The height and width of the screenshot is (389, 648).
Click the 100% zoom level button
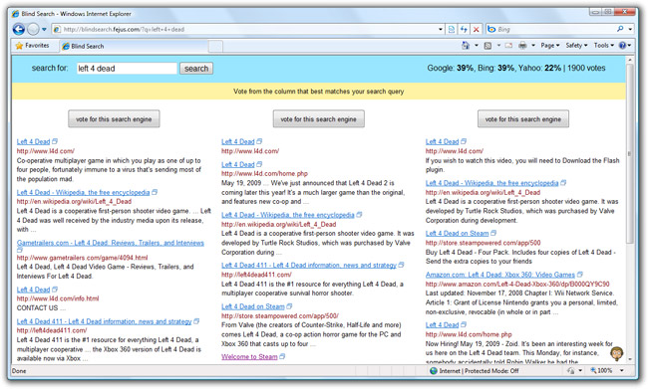tap(604, 371)
